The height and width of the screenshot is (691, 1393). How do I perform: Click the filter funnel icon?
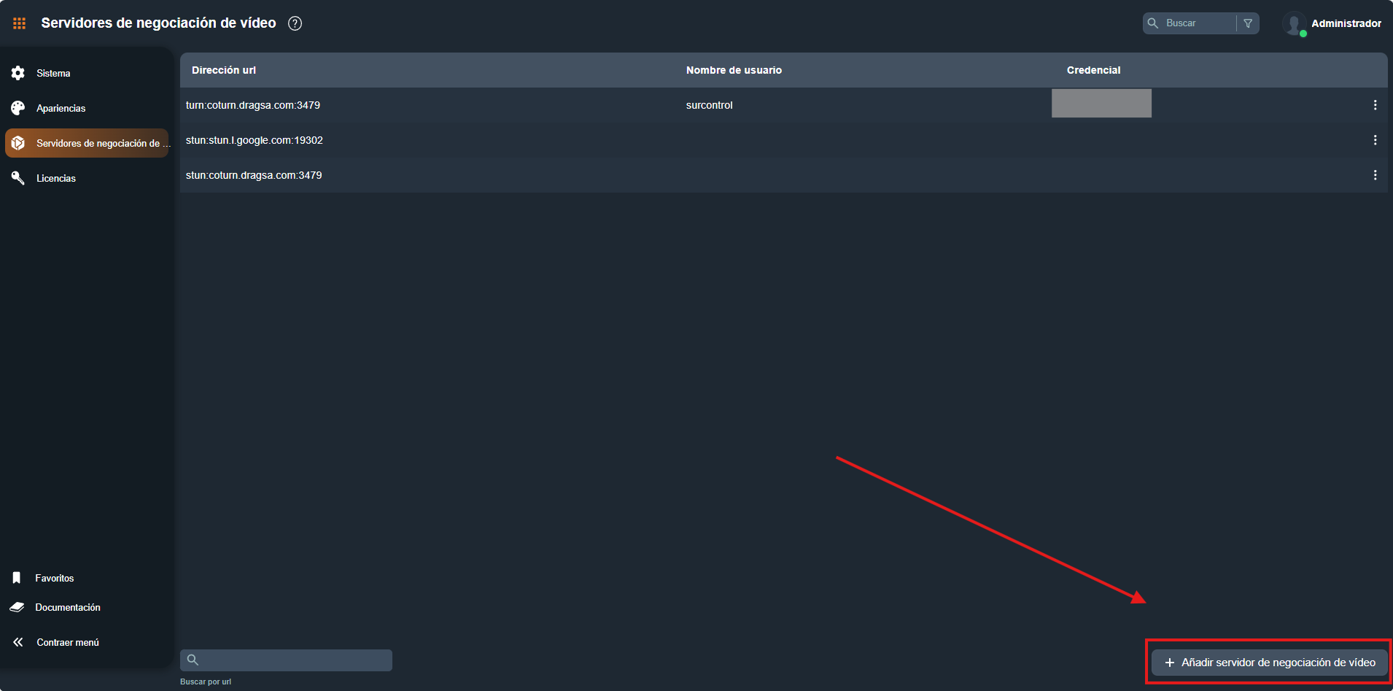click(1248, 23)
